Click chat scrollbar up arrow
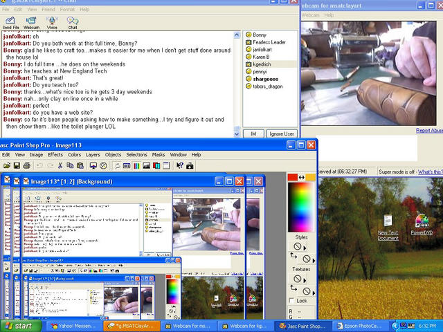The height and width of the screenshot is (332, 443). [x=237, y=35]
